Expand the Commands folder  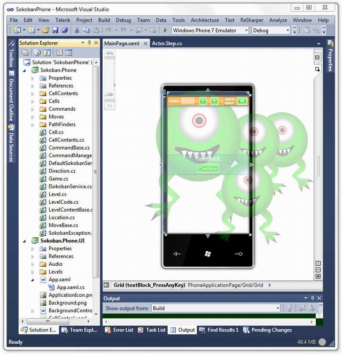click(33, 109)
